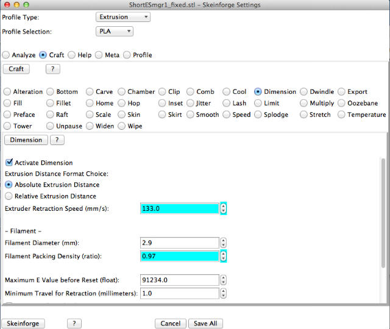Open the Multiply plugin settings
Viewport: 390px width, 329px height.
(303, 103)
